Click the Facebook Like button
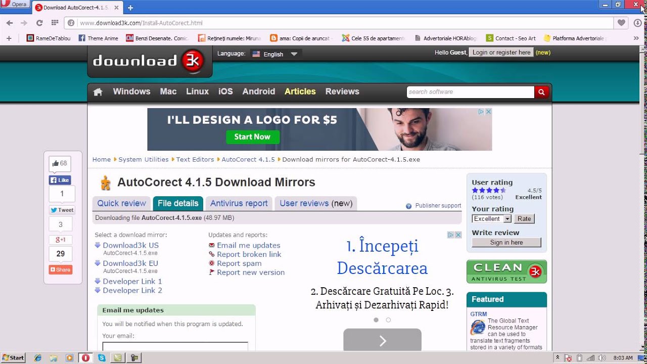The image size is (647, 364). click(60, 180)
